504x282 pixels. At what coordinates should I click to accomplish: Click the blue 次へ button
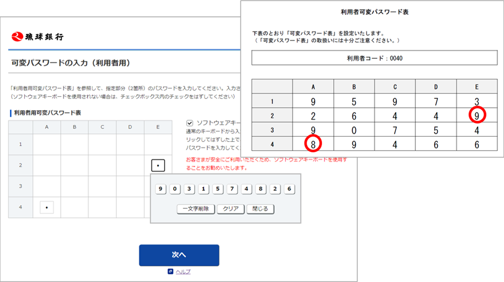point(179,255)
